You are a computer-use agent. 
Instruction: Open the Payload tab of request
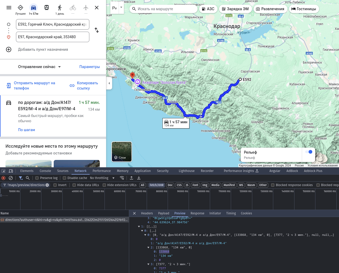coord(164,213)
